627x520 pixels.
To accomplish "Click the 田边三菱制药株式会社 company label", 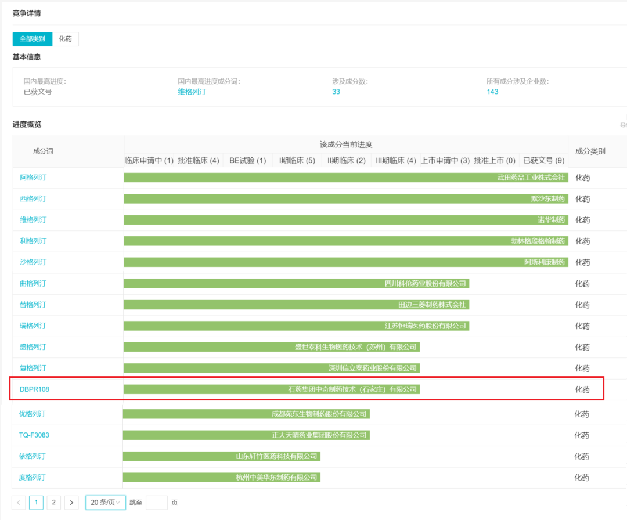I will [433, 305].
